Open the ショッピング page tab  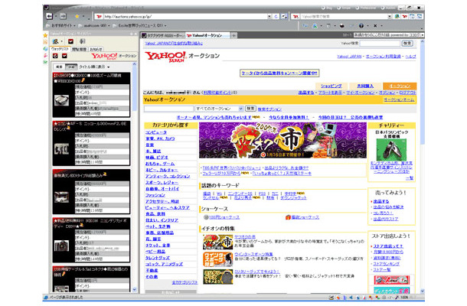point(331,86)
